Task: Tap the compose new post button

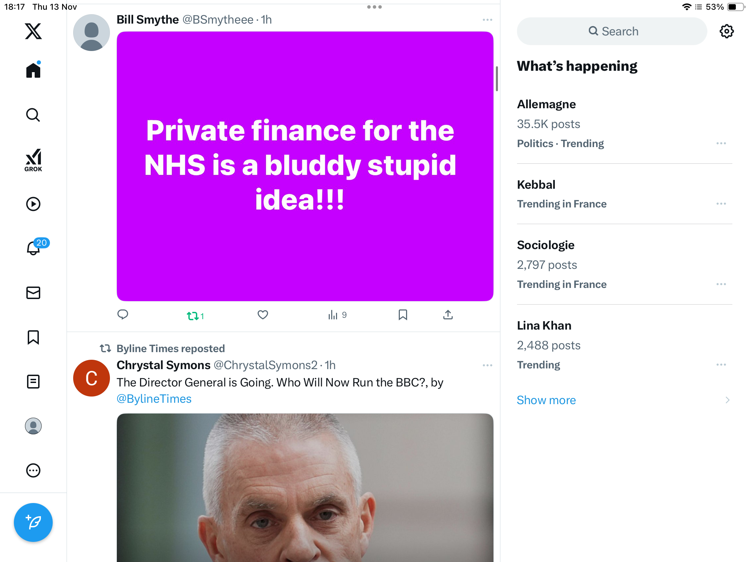Action: pyautogui.click(x=33, y=522)
